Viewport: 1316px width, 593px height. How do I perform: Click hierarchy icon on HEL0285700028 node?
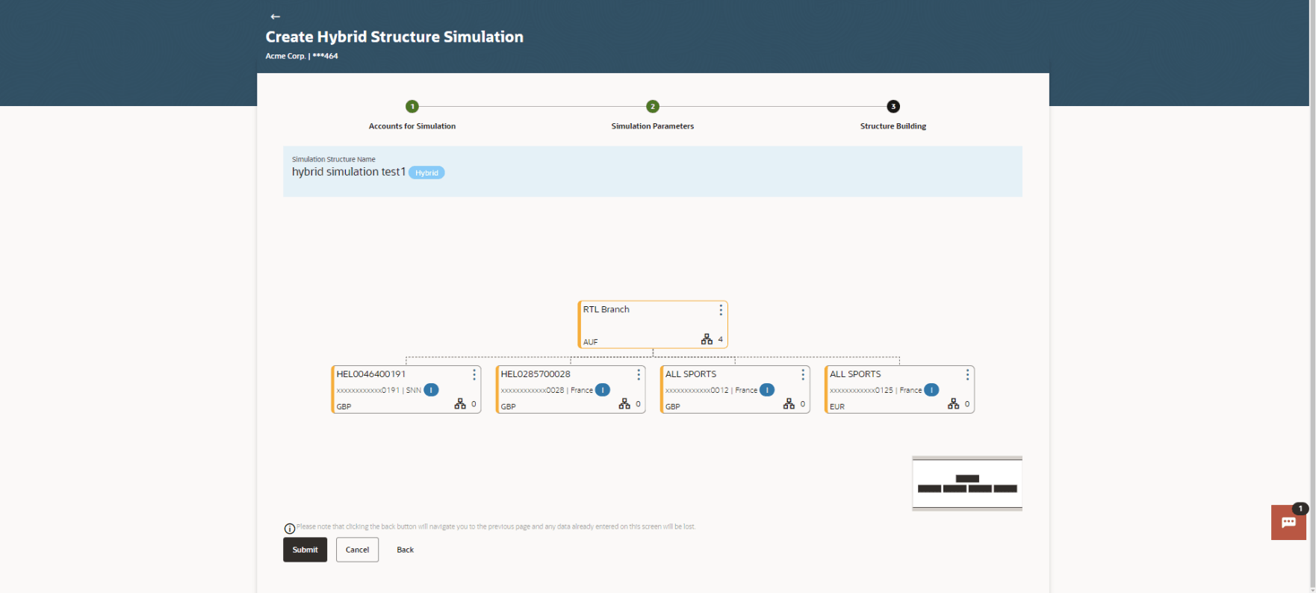[x=624, y=404]
